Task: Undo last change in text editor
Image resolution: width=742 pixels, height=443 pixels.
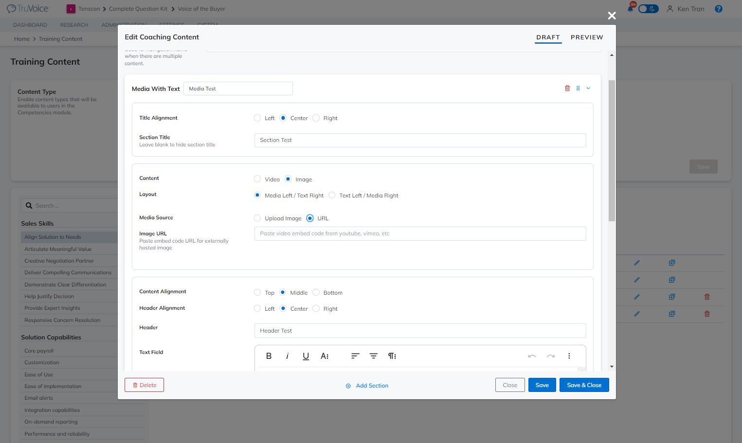Action: (x=532, y=356)
